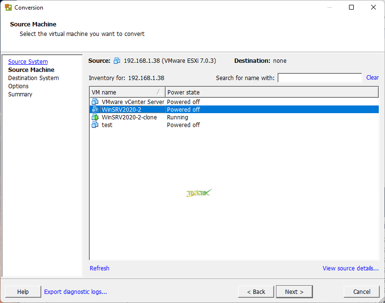The height and width of the screenshot is (303, 385).
Task: Click the WinSRV2020-2 virtual machine icon
Action: [x=95, y=109]
